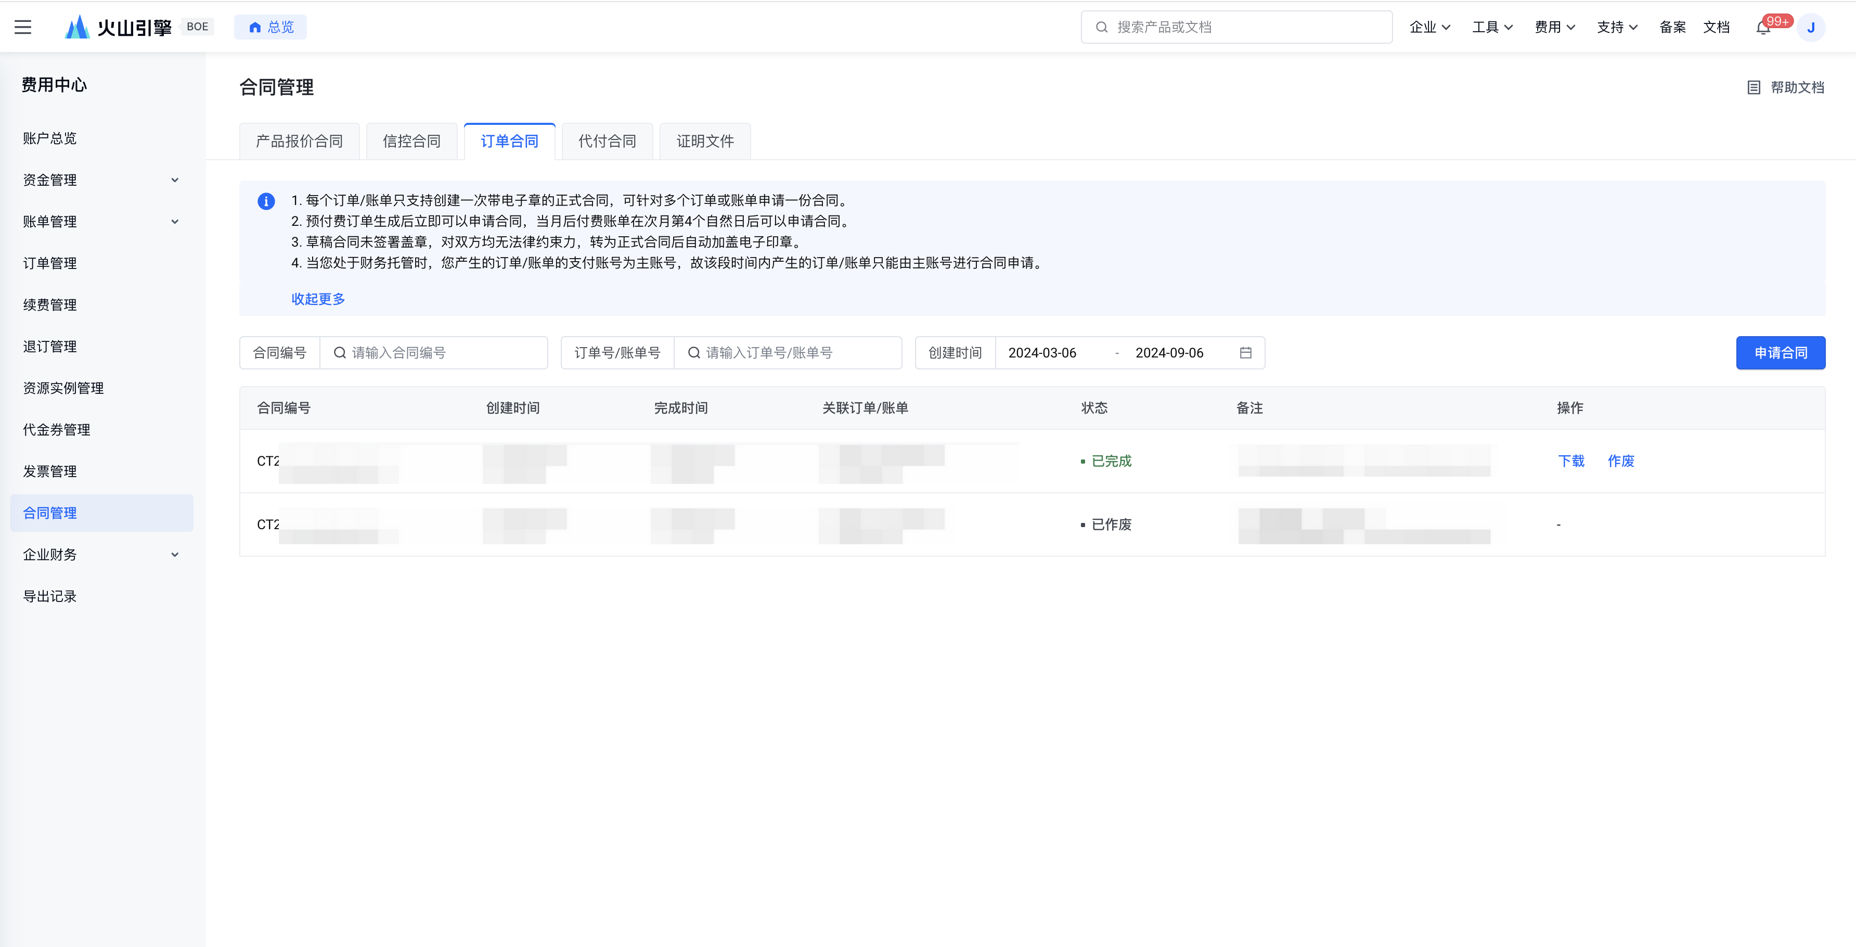Edit start date 2024-03-06

tap(1042, 353)
